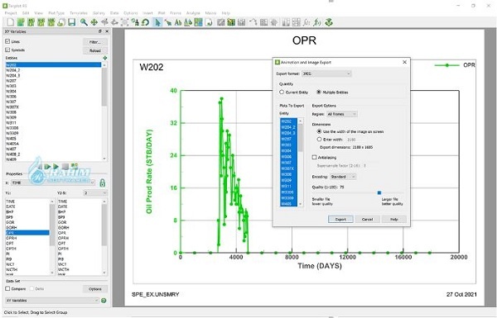
Task: Cancel the Animation and Image Export dialog
Action: point(367,219)
